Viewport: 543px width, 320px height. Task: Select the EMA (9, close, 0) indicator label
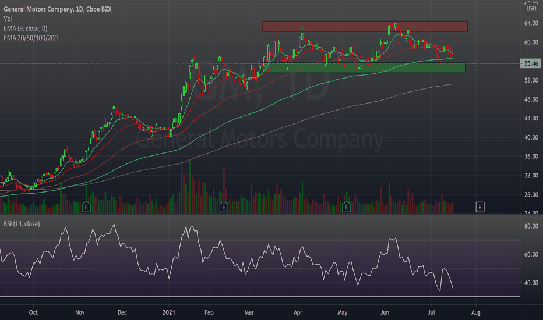(25, 29)
